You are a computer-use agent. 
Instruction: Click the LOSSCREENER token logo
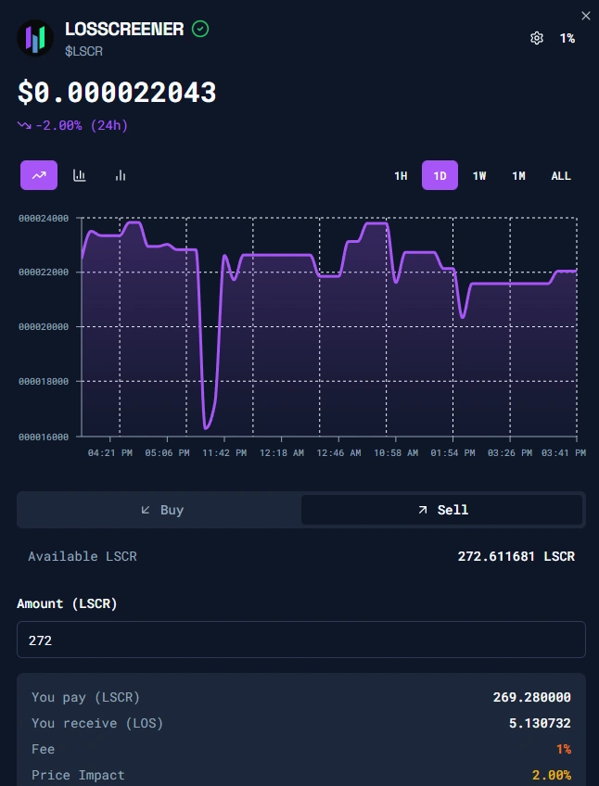[35, 38]
